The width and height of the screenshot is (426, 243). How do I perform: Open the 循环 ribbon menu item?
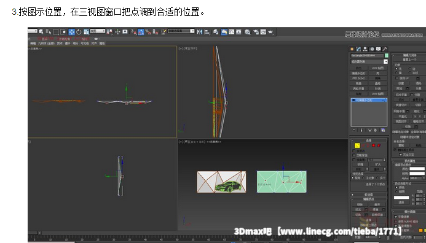[68, 44]
